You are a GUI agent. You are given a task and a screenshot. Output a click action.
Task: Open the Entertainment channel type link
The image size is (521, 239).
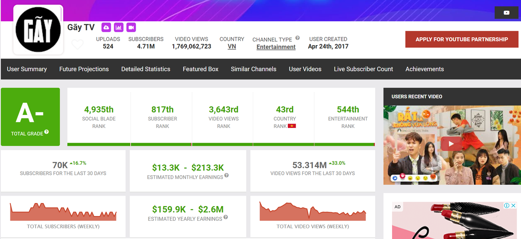coord(276,47)
